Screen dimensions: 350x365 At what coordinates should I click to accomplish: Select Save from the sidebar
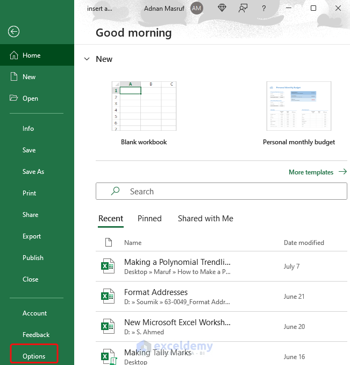pyautogui.click(x=29, y=150)
